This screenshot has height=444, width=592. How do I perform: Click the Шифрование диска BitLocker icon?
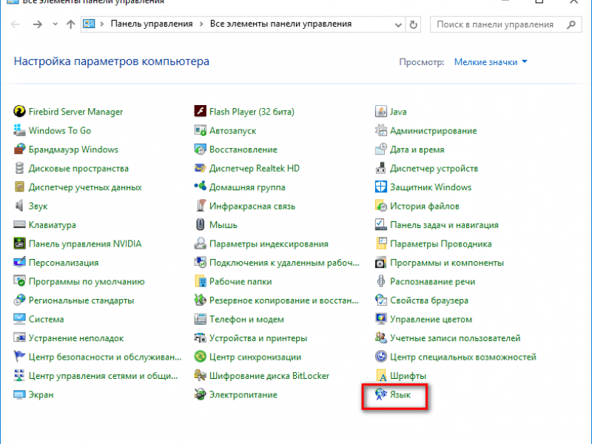[200, 376]
